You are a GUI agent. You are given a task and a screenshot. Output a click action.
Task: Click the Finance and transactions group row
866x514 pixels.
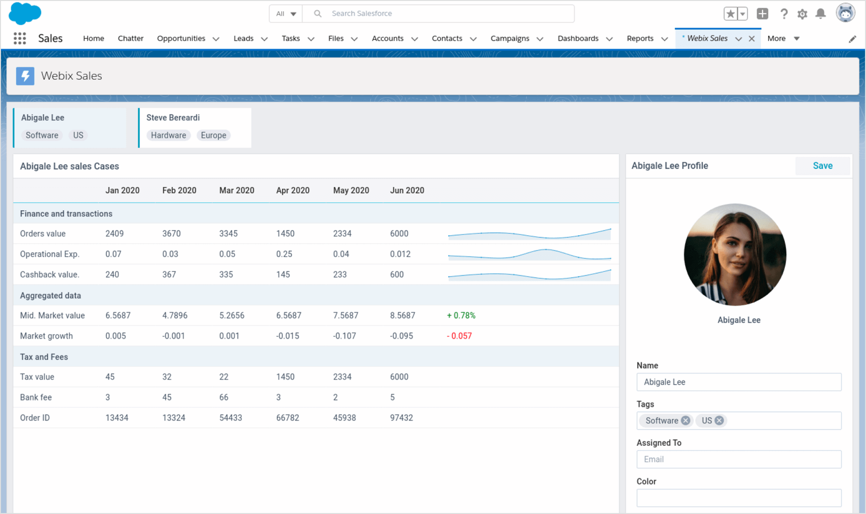tap(316, 213)
